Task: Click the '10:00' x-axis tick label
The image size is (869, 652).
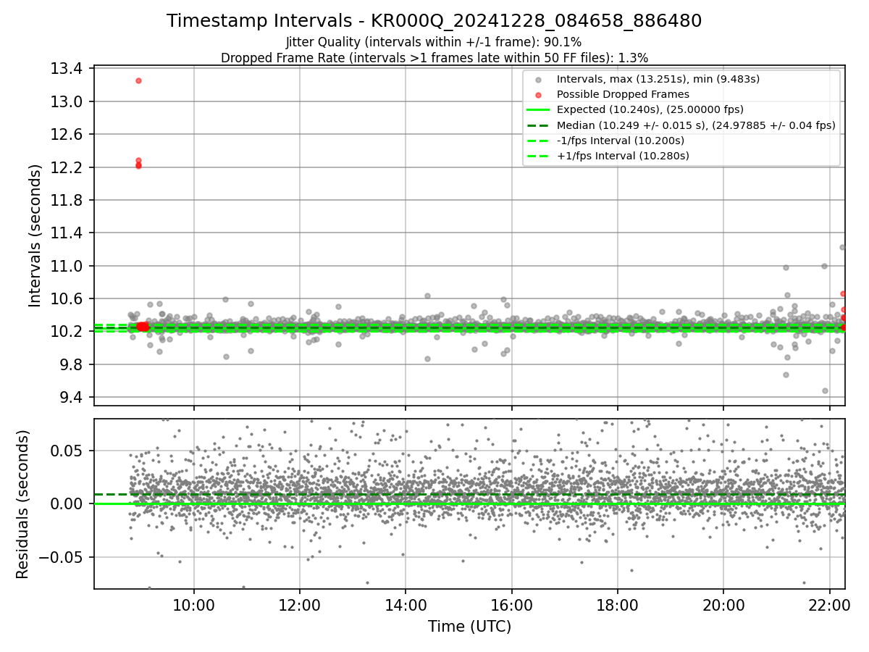Action: point(193,606)
